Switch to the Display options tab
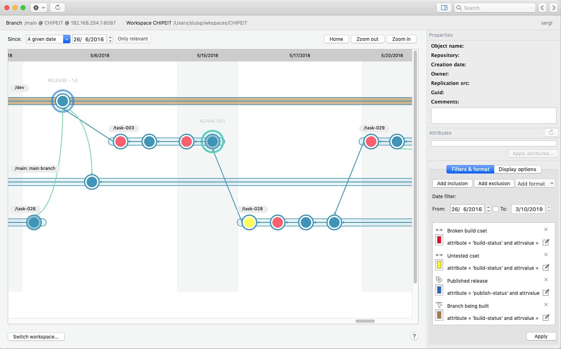The width and height of the screenshot is (561, 349). 517,169
